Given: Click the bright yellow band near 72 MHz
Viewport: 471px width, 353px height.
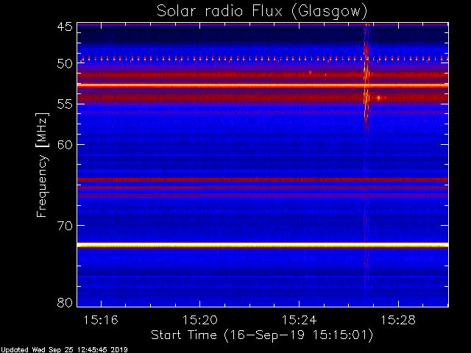Looking at the screenshot, I should (263, 245).
